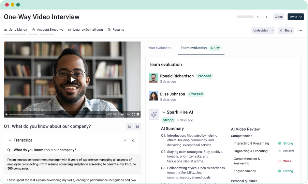Viewport: 308px width, 184px height.
Task: Click the Share button
Action: (286, 31)
